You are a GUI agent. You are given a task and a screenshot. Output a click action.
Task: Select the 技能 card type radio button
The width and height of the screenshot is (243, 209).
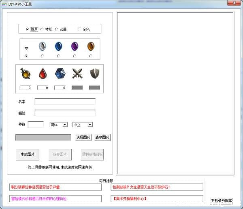pos(42,29)
